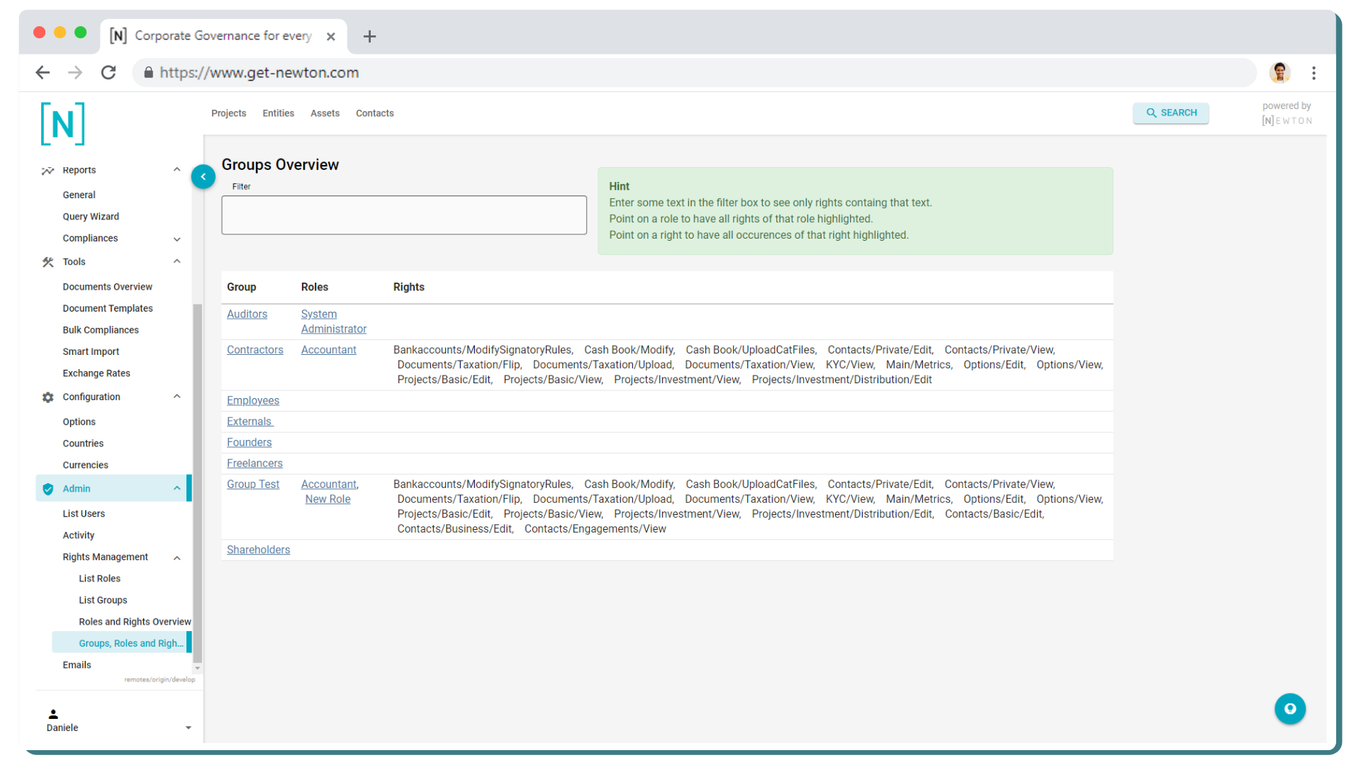1361x765 pixels.
Task: Collapse the Rights Management section
Action: click(177, 557)
